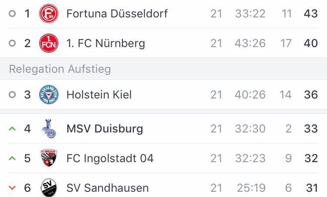
Task: Click the unchanged-position circle beside rank 1
Action: click(x=12, y=14)
